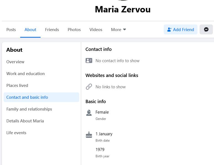Click the gender person icon
The image size is (214, 165).
click(x=89, y=113)
